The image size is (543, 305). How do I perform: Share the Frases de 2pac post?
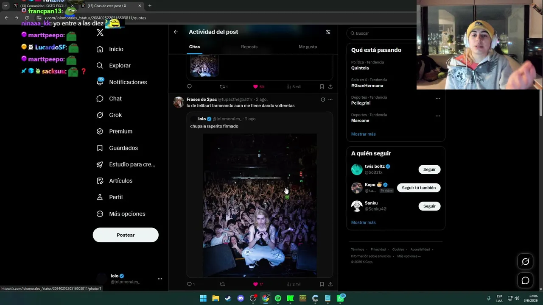(330, 284)
